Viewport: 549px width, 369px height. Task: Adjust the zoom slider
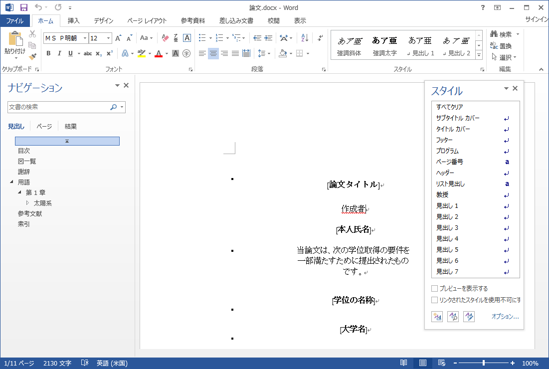pyautogui.click(x=484, y=363)
